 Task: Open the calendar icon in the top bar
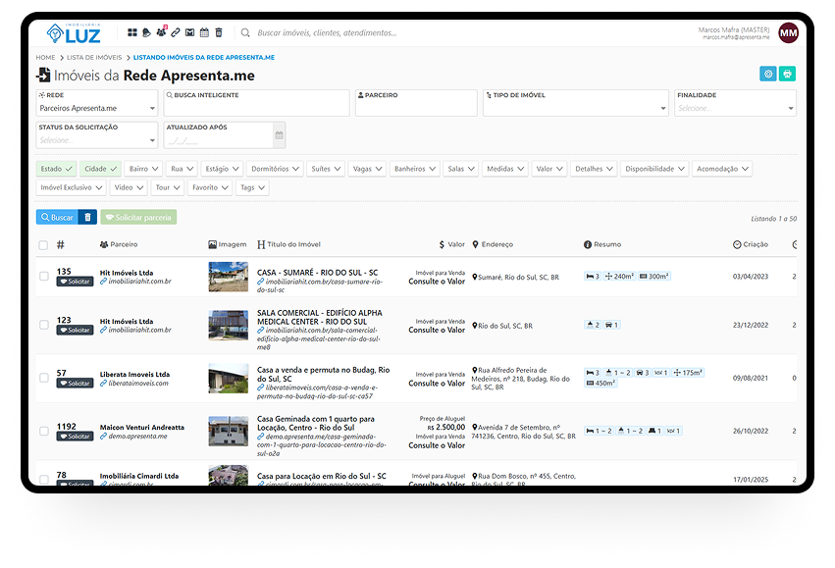pyautogui.click(x=204, y=32)
